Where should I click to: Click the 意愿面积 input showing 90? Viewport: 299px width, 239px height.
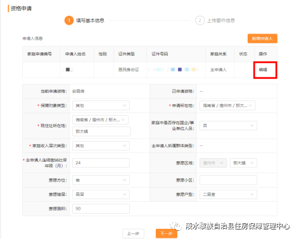[101, 209]
